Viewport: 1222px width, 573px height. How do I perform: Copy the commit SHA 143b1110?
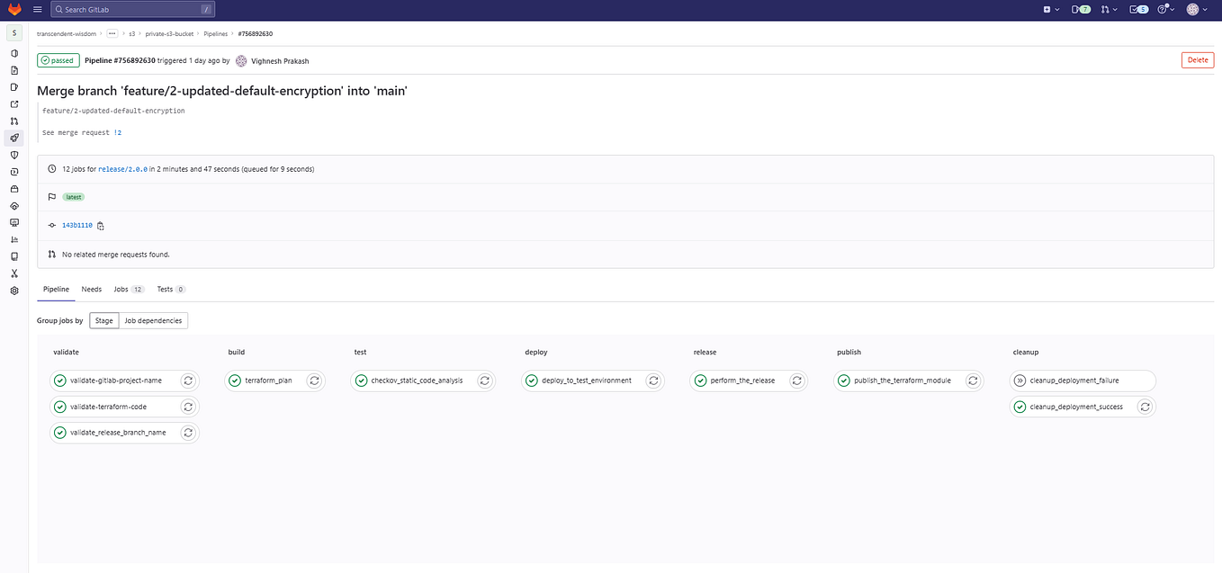click(x=100, y=225)
